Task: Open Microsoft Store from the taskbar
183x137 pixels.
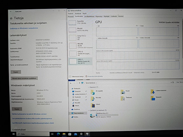Action: point(70,134)
